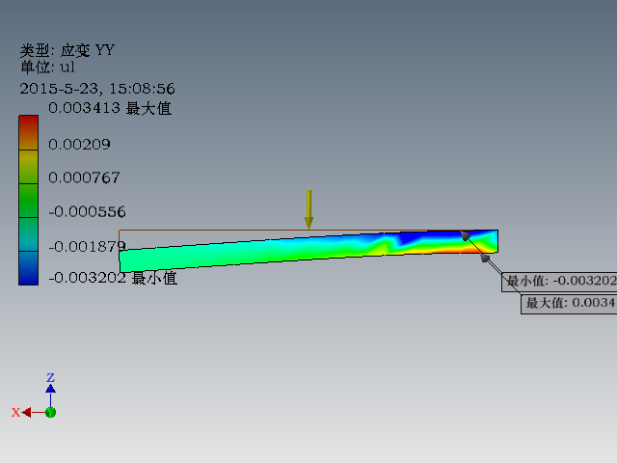
Task: Click the result type label 应变 YY
Action: coord(67,50)
